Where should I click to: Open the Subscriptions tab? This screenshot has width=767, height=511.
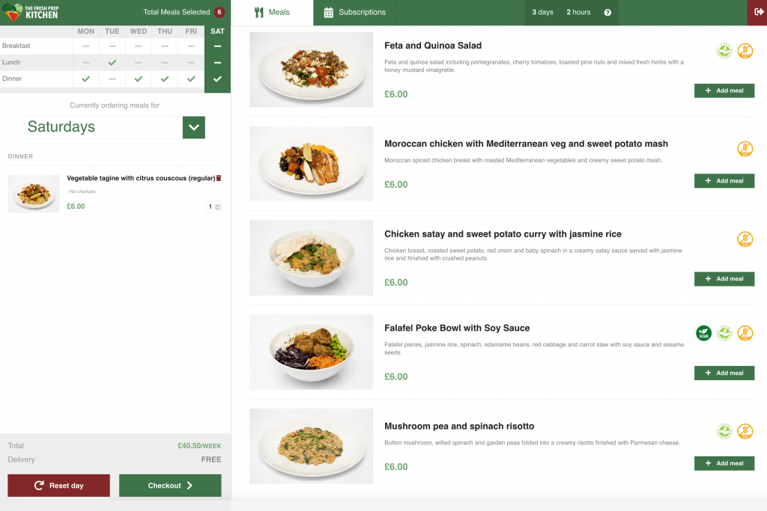354,13
